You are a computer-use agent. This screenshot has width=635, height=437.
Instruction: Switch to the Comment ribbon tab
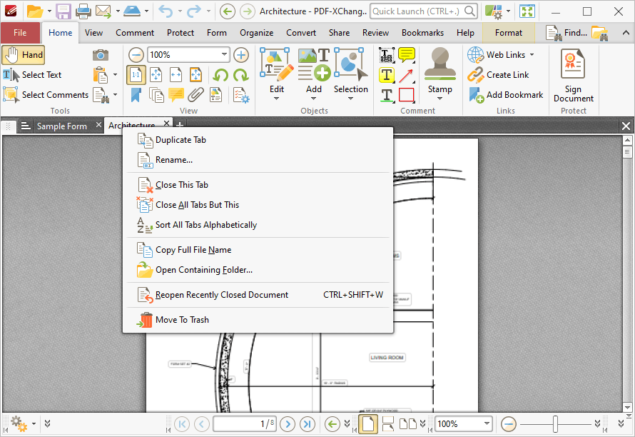[x=135, y=33]
